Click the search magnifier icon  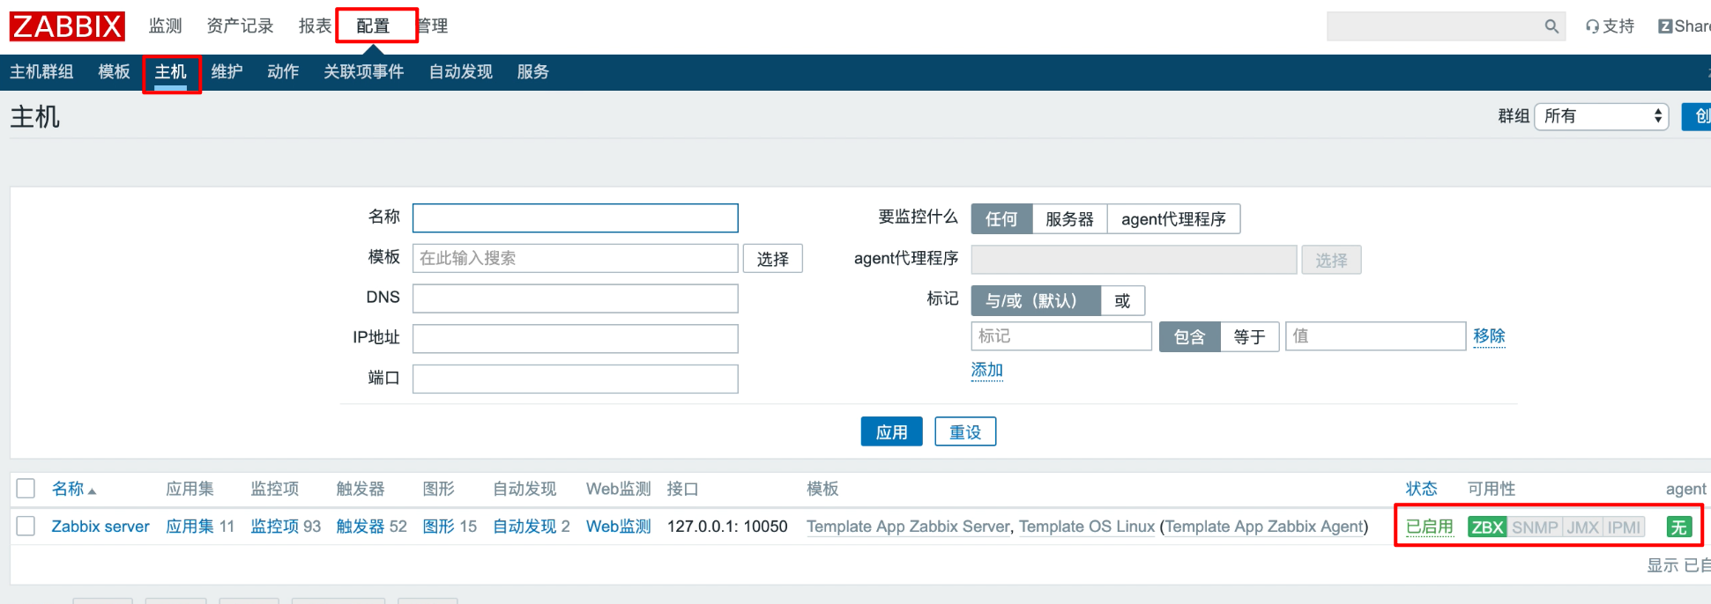tap(1551, 26)
